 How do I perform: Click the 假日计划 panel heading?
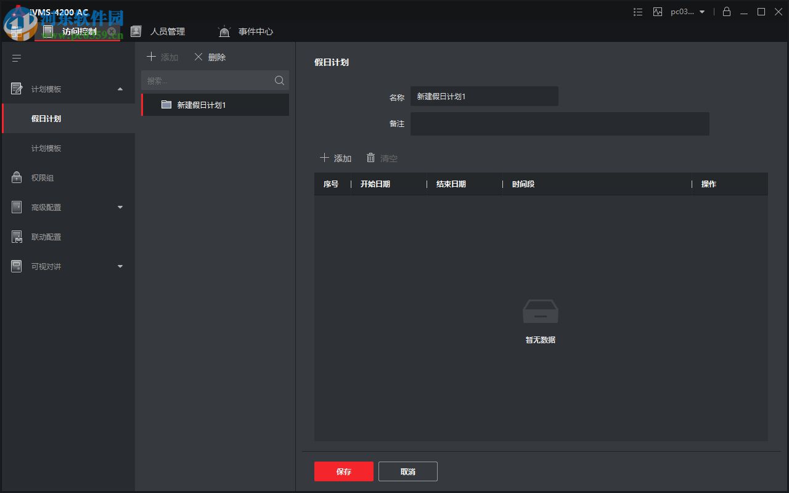(x=332, y=62)
